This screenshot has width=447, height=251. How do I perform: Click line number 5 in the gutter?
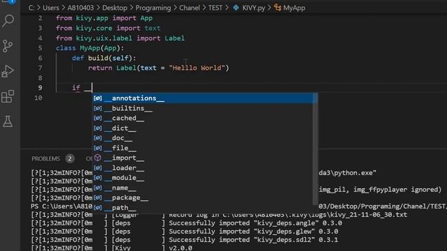[41, 48]
